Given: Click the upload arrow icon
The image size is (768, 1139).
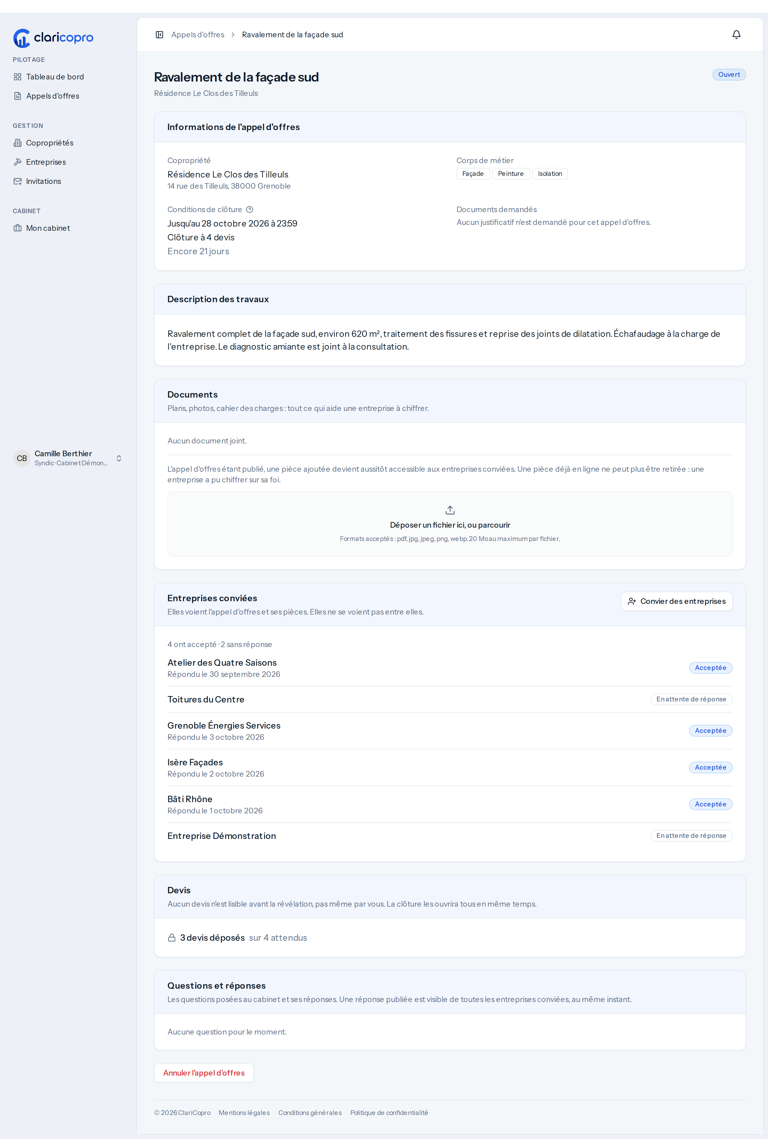Looking at the screenshot, I should pyautogui.click(x=450, y=510).
